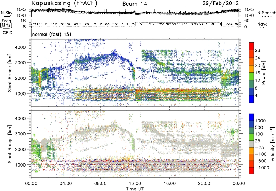
Task: Click the 'Time UT' axis title
Action: [135, 189]
